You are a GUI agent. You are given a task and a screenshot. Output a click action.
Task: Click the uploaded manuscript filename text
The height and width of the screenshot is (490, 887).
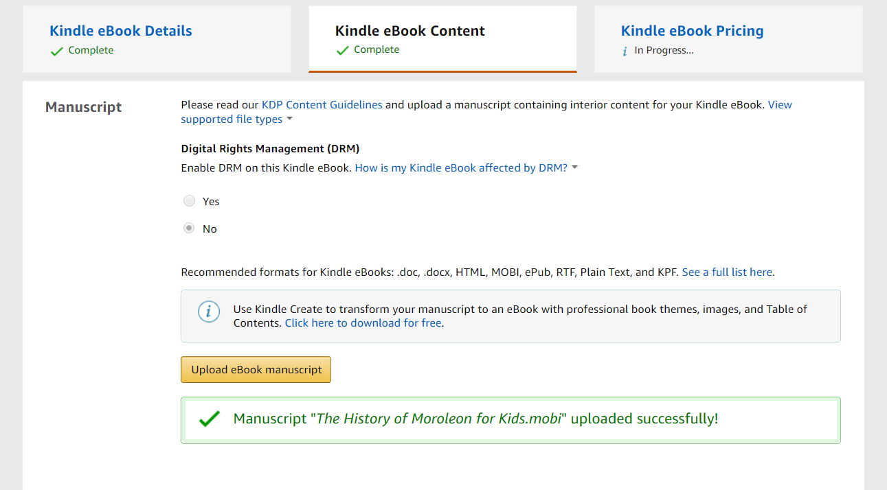click(x=440, y=419)
